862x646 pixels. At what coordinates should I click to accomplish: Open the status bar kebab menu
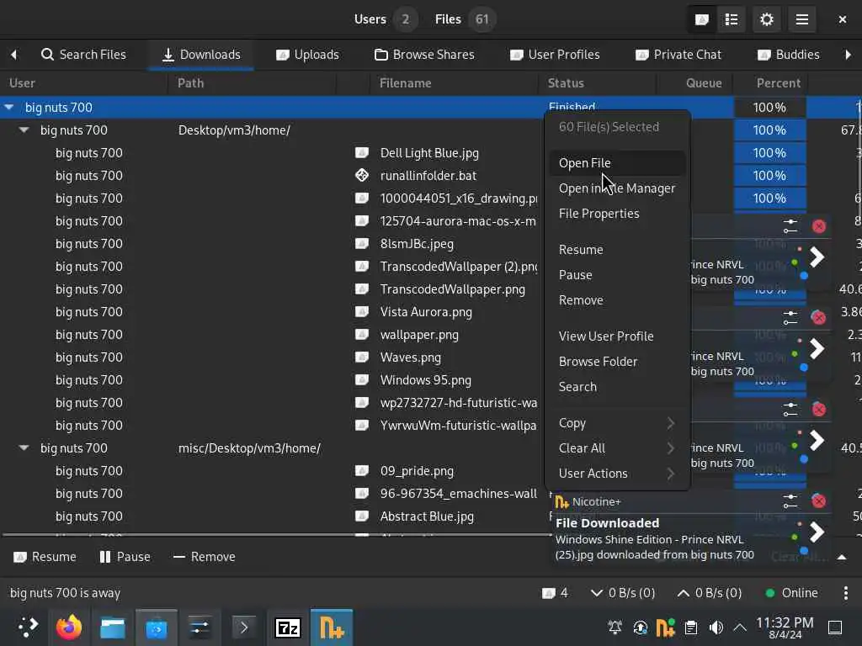(x=845, y=593)
